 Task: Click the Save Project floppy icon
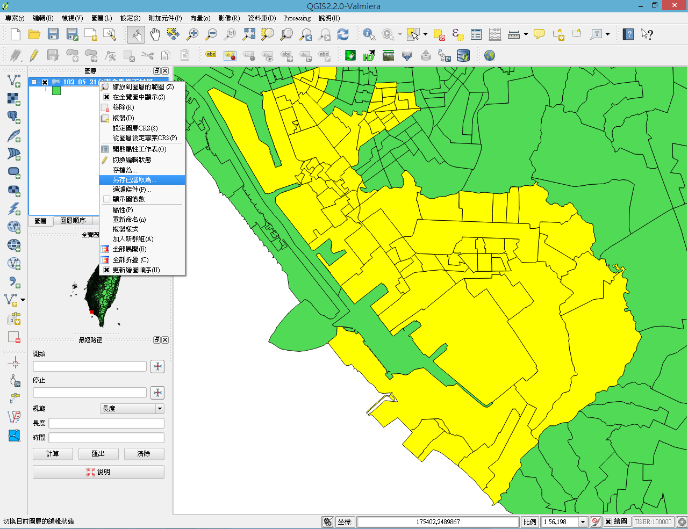(x=53, y=35)
